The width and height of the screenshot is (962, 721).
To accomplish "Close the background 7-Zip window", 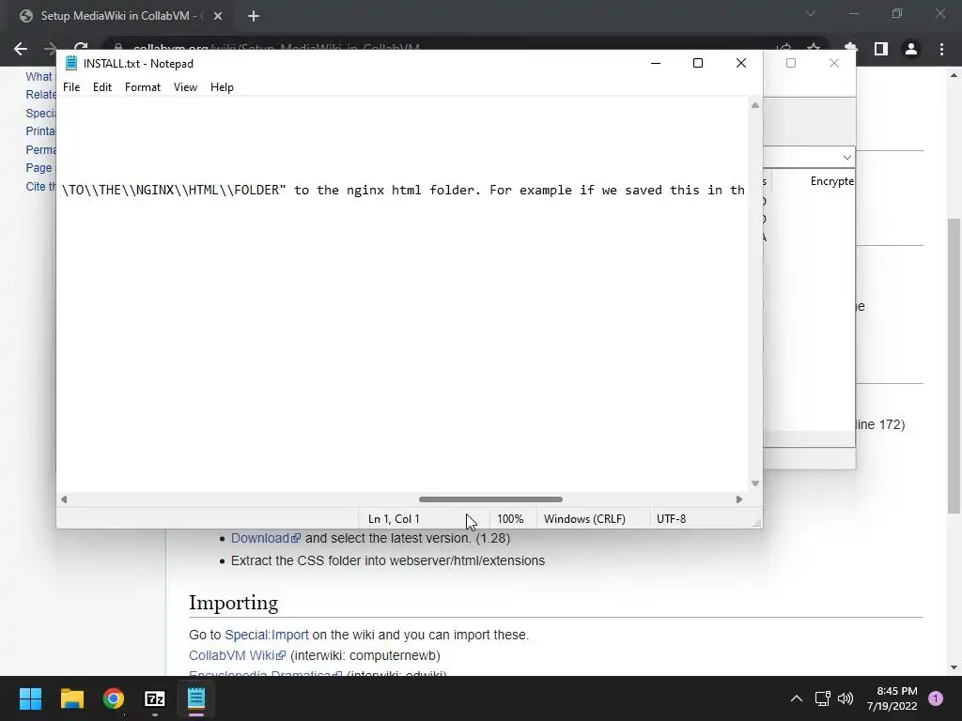I will point(834,63).
